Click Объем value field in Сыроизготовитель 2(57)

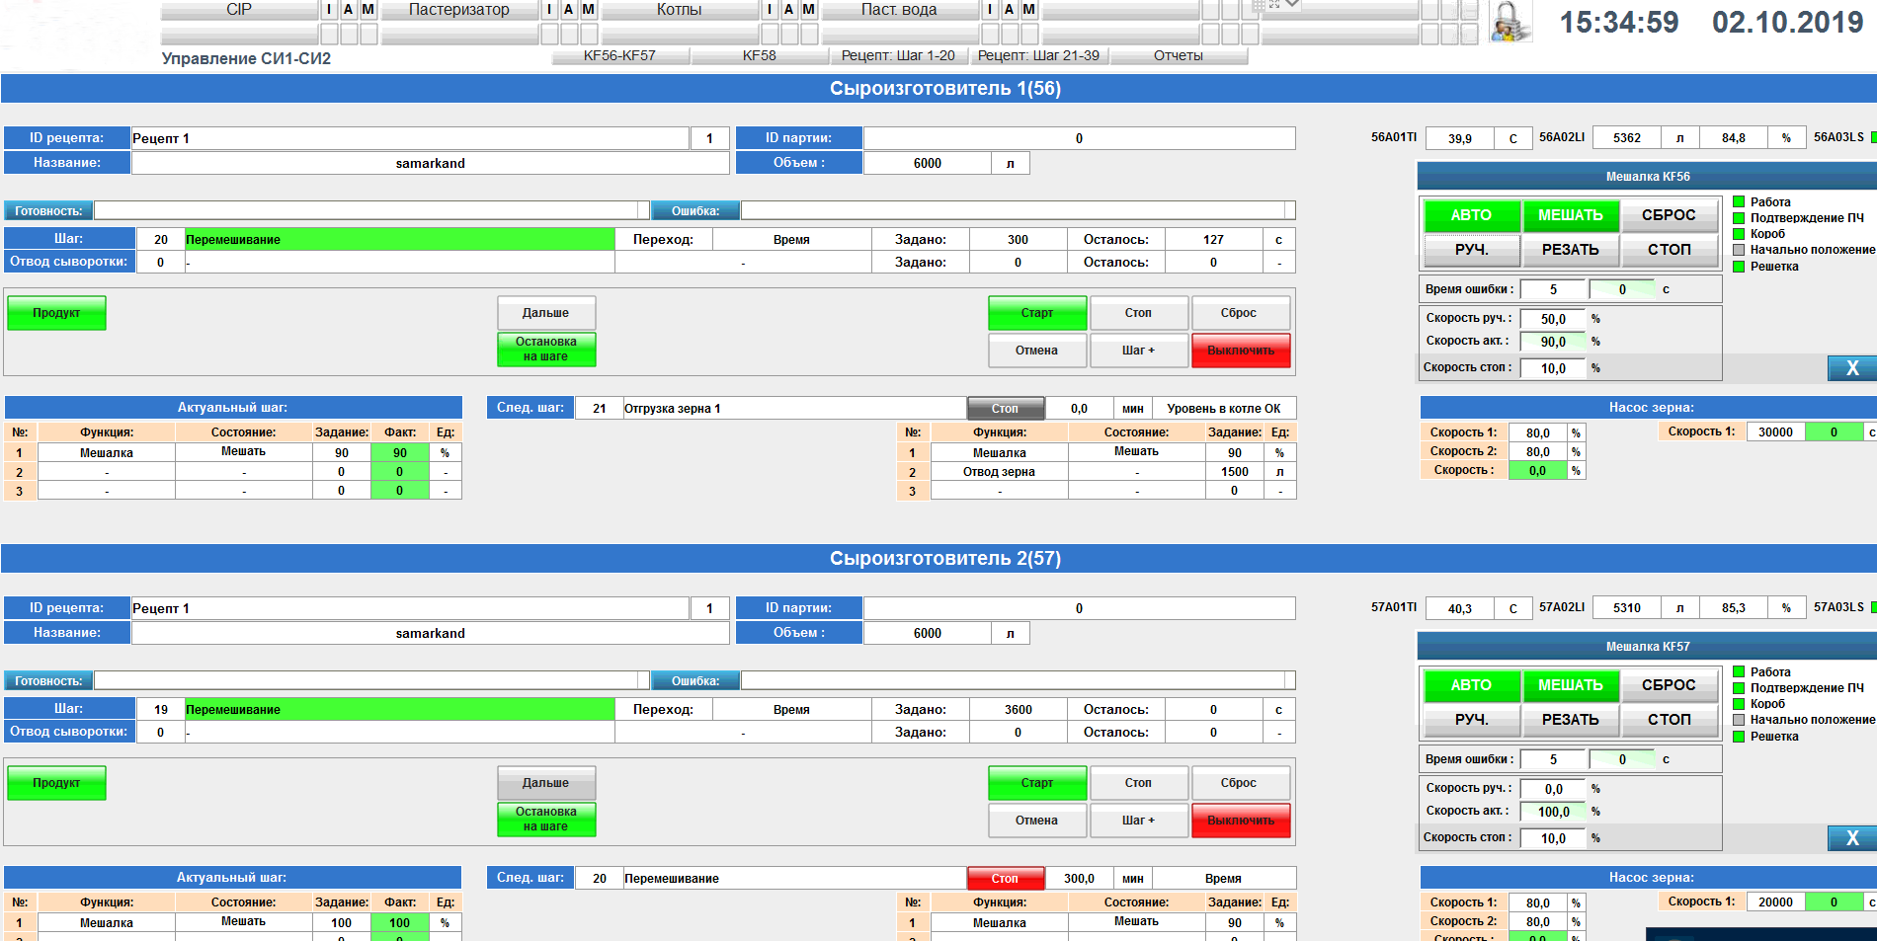927,633
